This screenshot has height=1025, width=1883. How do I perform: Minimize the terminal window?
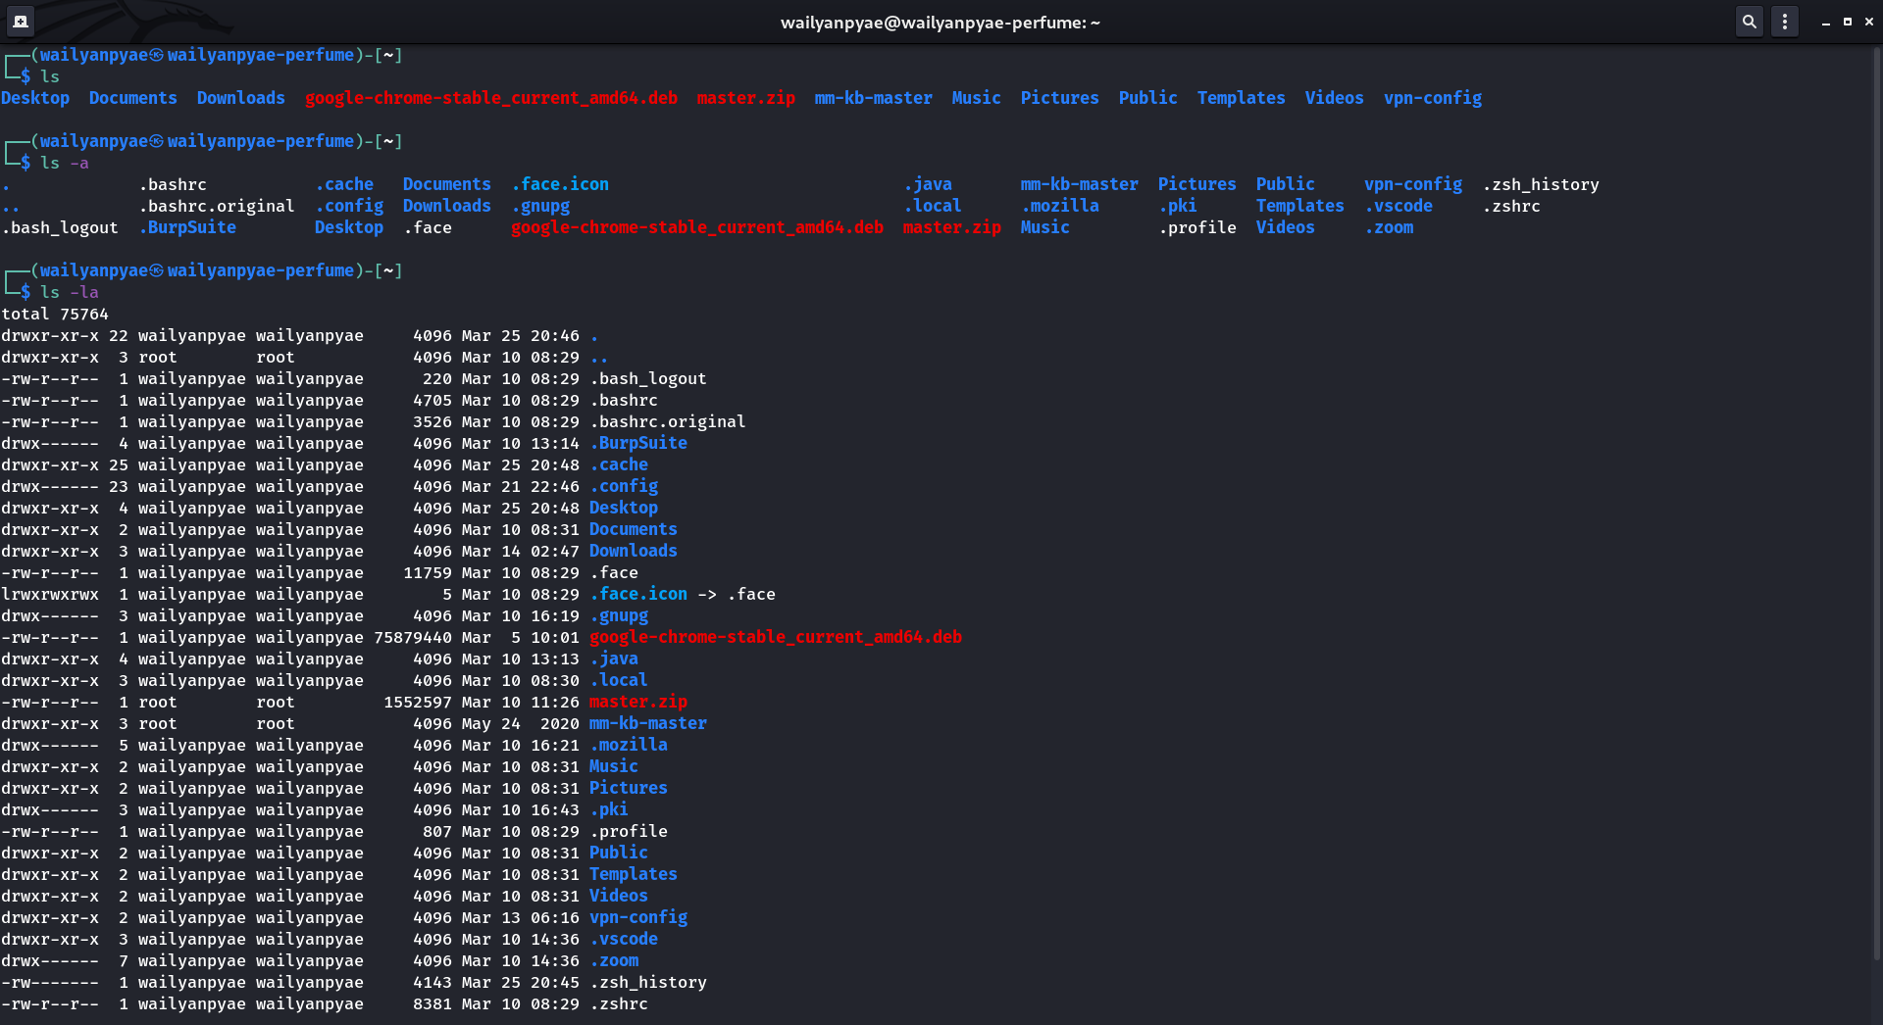[1825, 22]
